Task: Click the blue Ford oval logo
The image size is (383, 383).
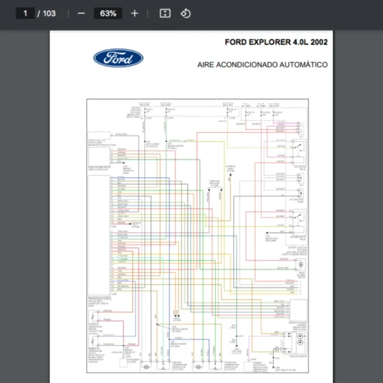Action: click(118, 59)
